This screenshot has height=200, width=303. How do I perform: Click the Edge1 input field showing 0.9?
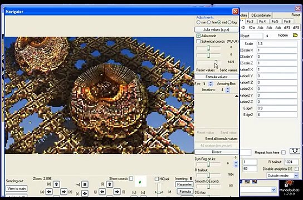pos(277,108)
